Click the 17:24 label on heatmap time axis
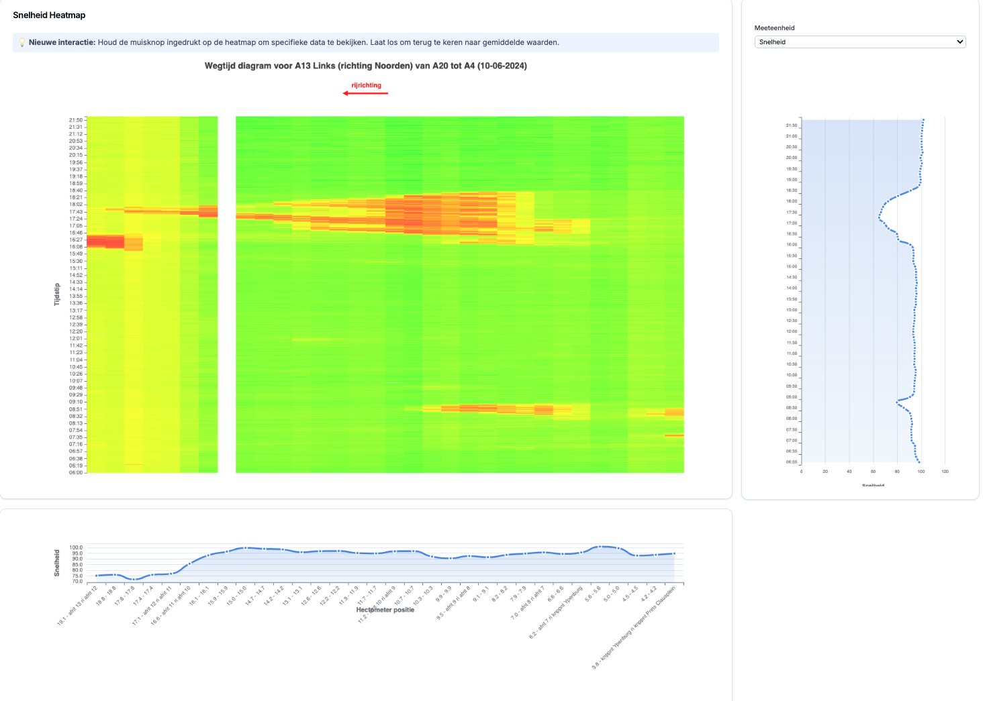Viewport: 989px width, 701px height. click(x=76, y=219)
